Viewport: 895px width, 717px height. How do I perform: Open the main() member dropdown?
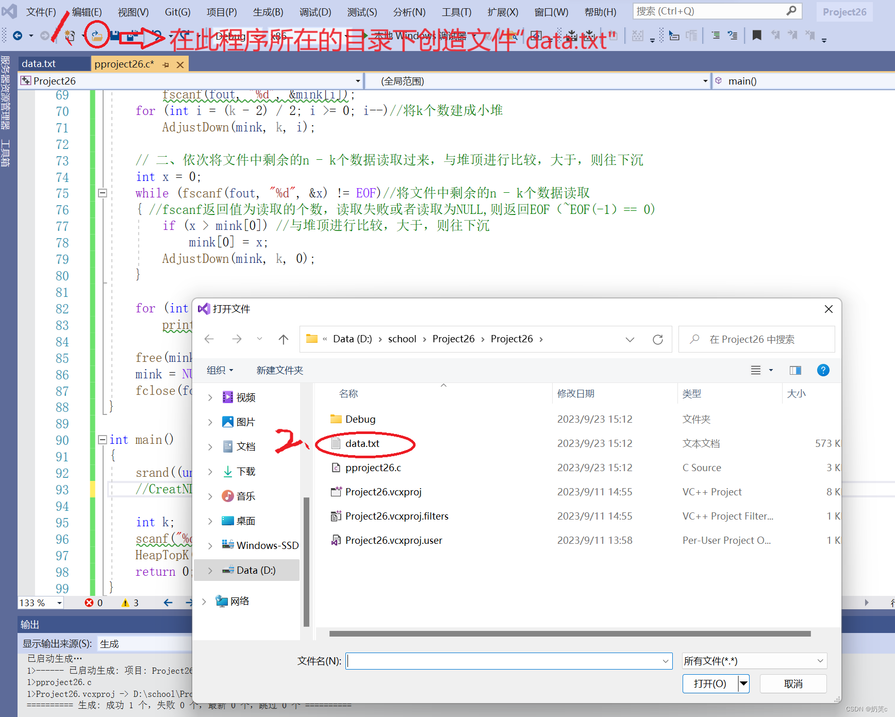(x=804, y=81)
